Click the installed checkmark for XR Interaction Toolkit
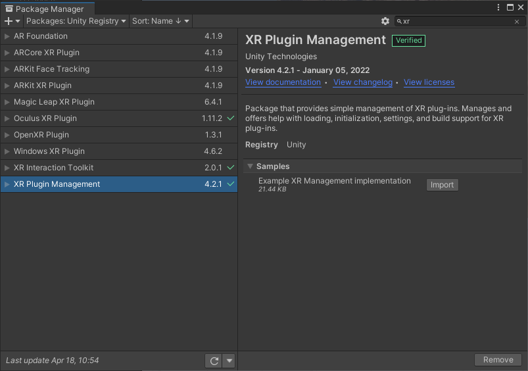 (231, 168)
